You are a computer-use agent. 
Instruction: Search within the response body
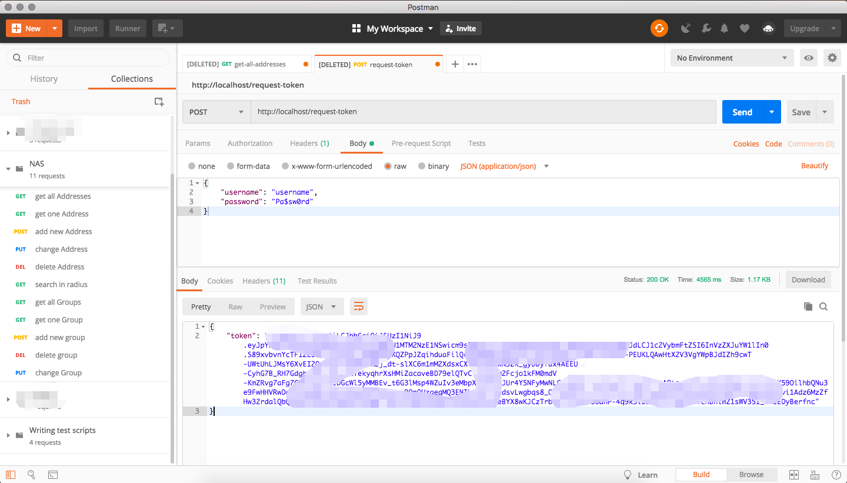tap(823, 307)
